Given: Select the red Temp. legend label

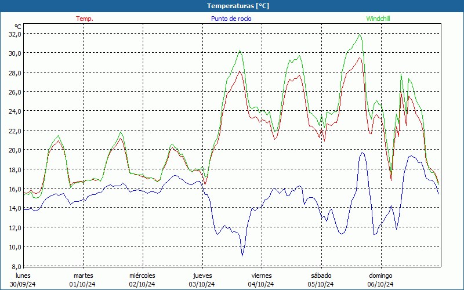Looking at the screenshot, I should 85,19.
